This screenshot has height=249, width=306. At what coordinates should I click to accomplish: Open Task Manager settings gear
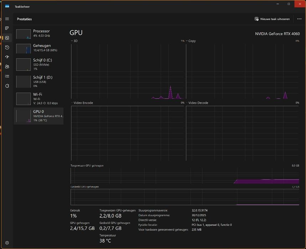click(x=7, y=243)
